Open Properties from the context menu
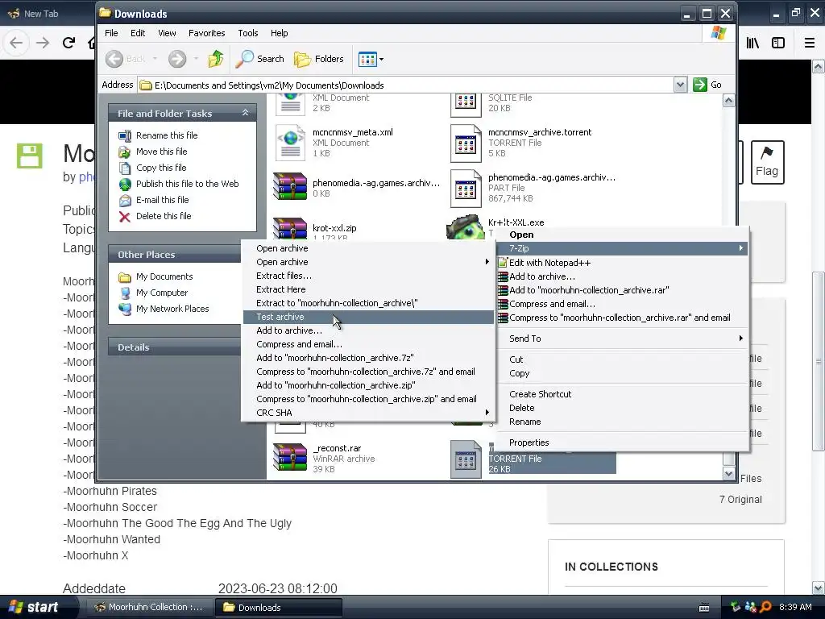Viewport: 825px width, 619px height. 623,442
